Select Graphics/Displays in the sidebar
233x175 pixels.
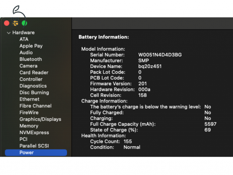(x=40, y=119)
